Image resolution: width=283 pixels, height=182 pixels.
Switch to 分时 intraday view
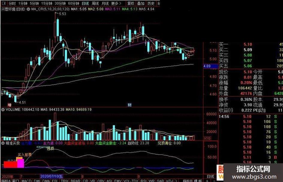(x=12, y=3)
